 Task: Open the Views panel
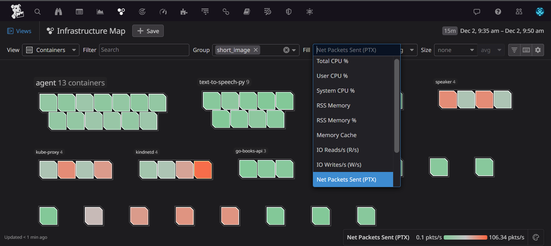(x=19, y=31)
